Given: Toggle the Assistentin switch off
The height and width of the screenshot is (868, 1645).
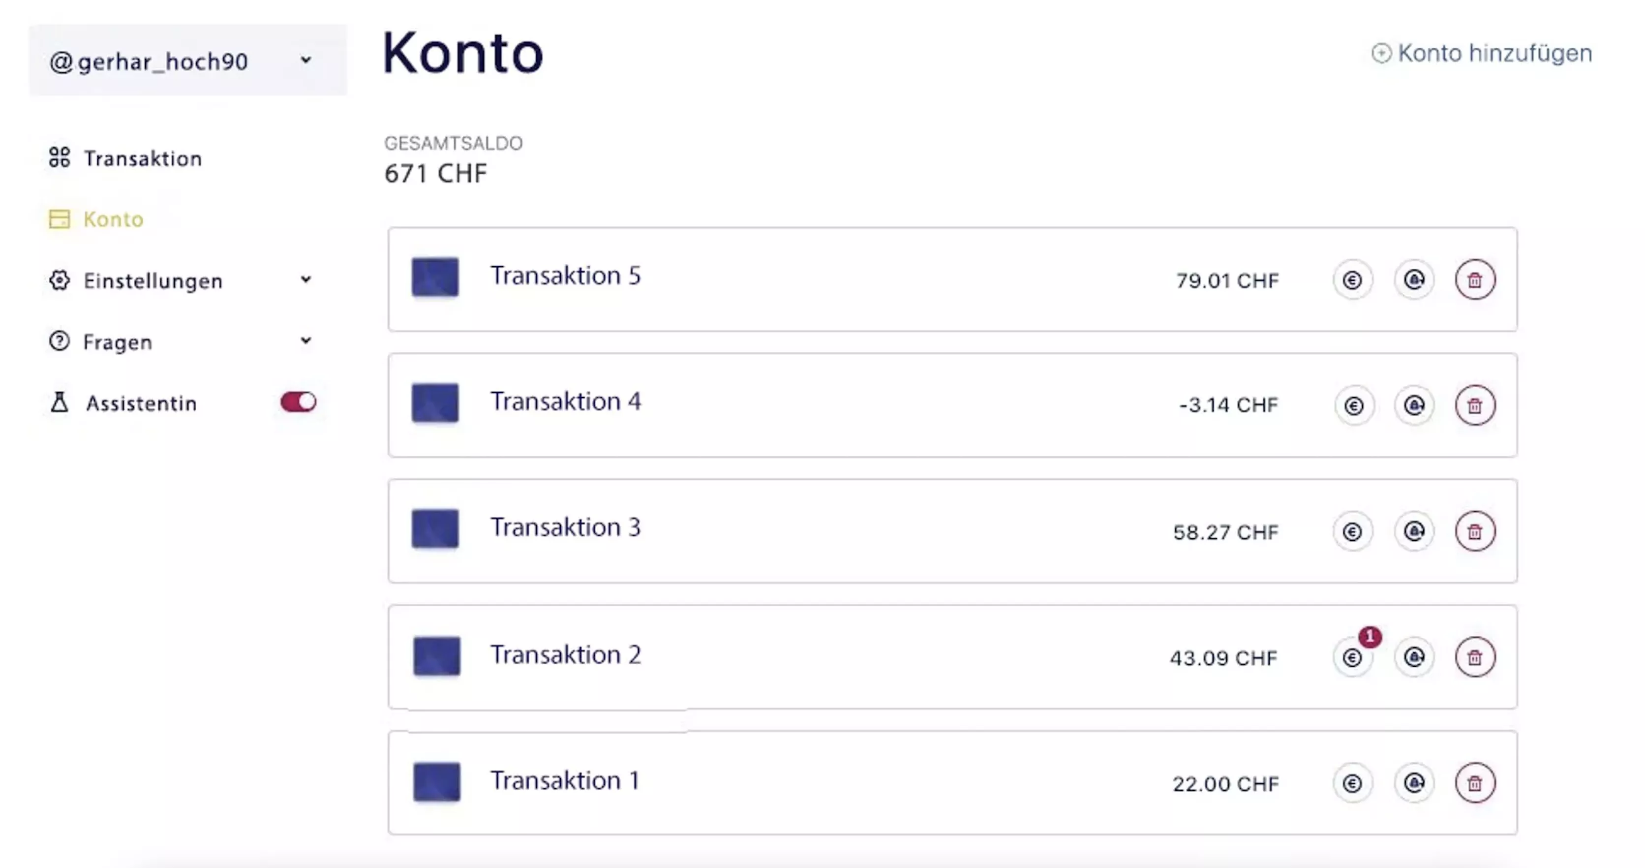Looking at the screenshot, I should click(x=298, y=403).
